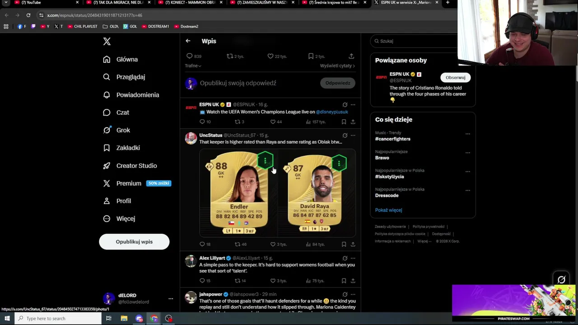Open Zakładki bookmarks
578x325 pixels.
(x=121, y=148)
